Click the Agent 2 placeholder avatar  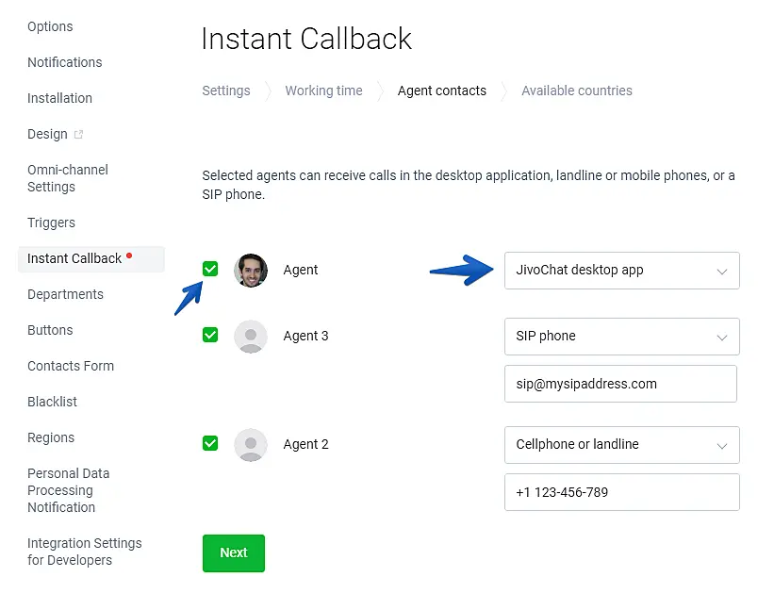(251, 445)
